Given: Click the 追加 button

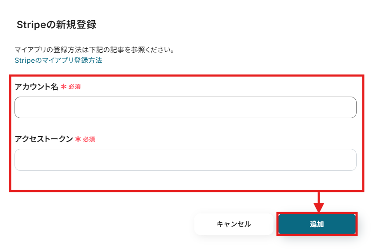Looking at the screenshot, I should 317,224.
